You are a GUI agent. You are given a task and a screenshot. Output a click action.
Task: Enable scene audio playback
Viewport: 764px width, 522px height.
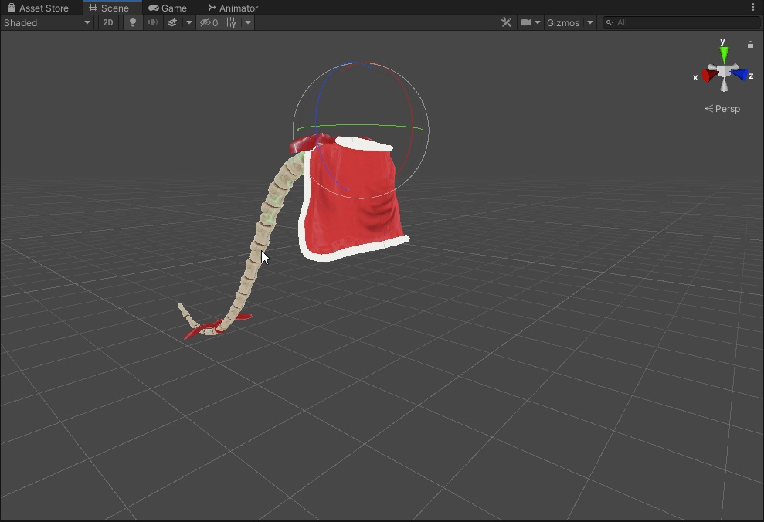coord(152,22)
